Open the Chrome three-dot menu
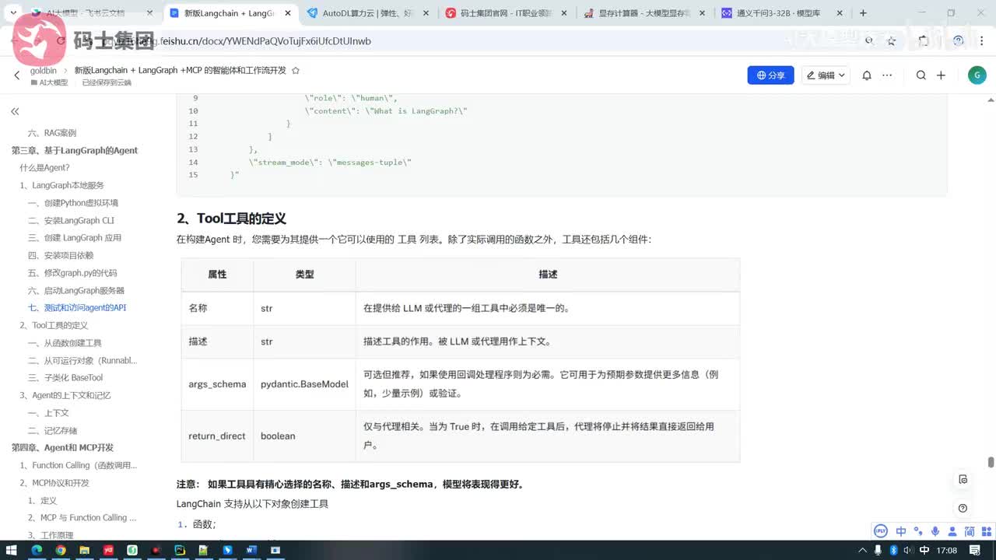Image resolution: width=996 pixels, height=560 pixels. click(982, 40)
